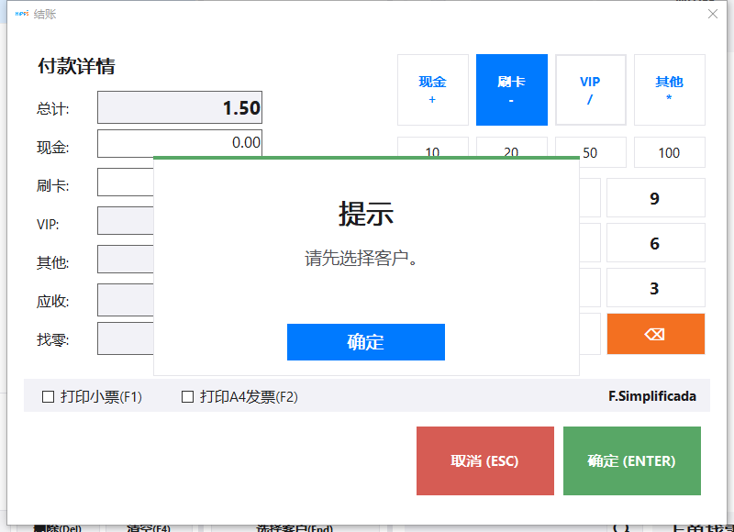
Task: Click the app logo icon beside 结账
Action: pos(22,14)
